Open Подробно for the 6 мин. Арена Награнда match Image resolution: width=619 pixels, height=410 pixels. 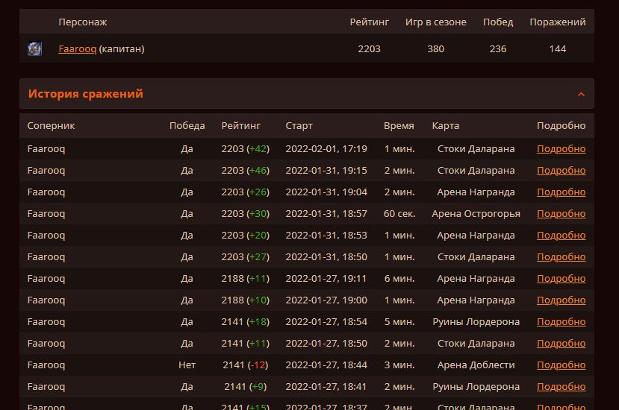click(561, 279)
